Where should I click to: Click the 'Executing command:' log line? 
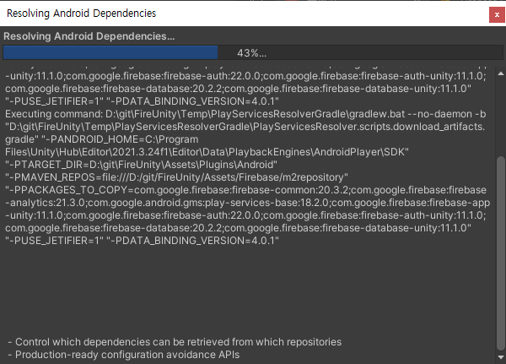pyautogui.click(x=245, y=114)
